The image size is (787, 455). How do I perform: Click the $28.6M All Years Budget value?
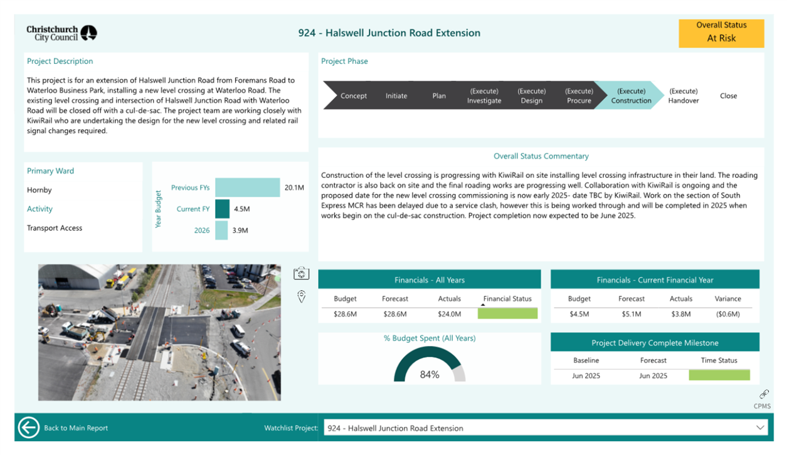(x=345, y=314)
